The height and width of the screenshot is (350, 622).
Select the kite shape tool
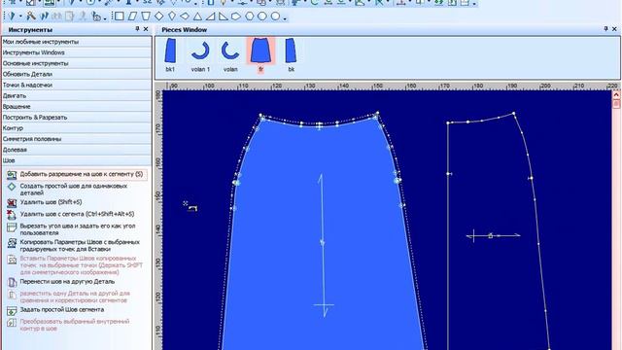pos(172,17)
